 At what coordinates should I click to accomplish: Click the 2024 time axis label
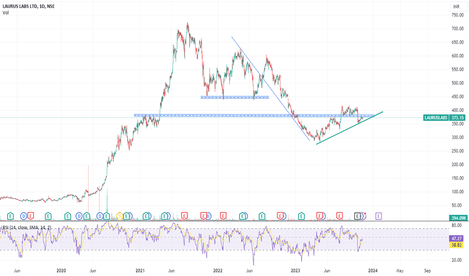(x=373, y=270)
